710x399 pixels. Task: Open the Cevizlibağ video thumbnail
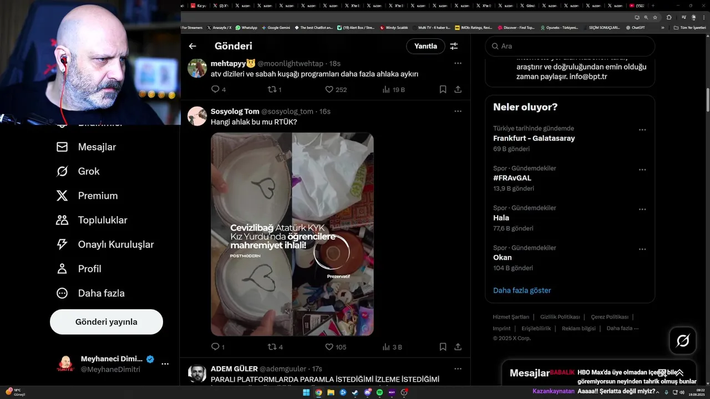point(292,234)
